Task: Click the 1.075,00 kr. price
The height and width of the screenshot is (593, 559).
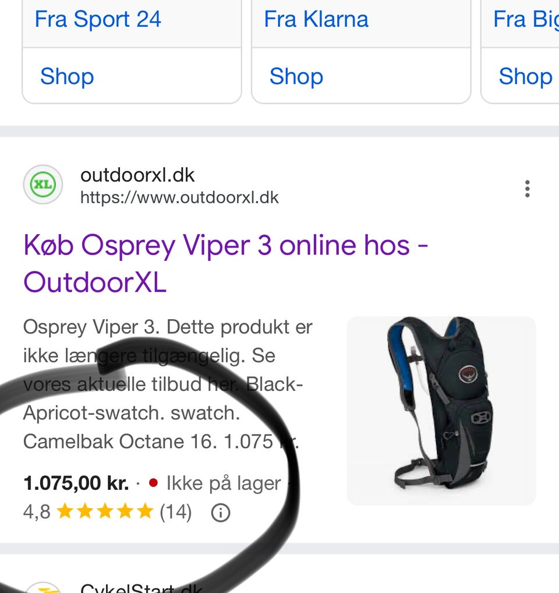Action: [76, 483]
